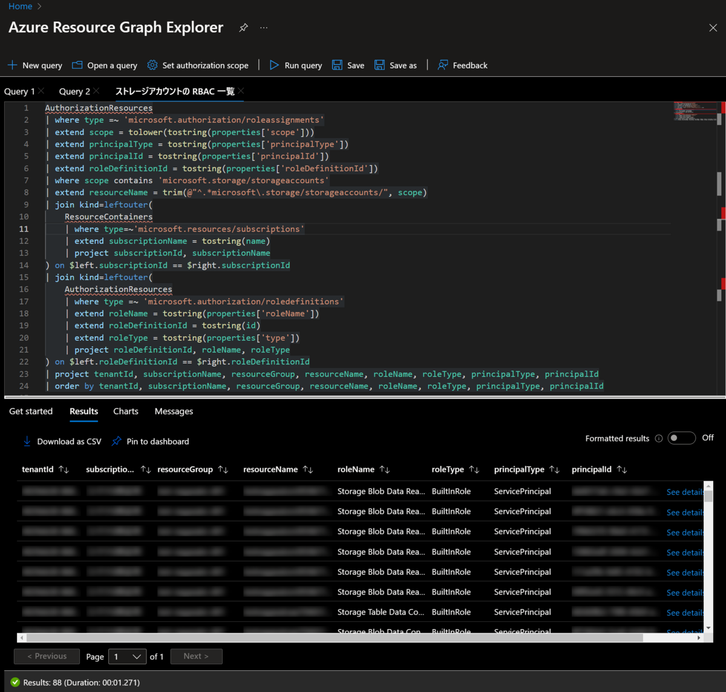Click '$right.subscriptionId' on editor line 14

click(238, 265)
